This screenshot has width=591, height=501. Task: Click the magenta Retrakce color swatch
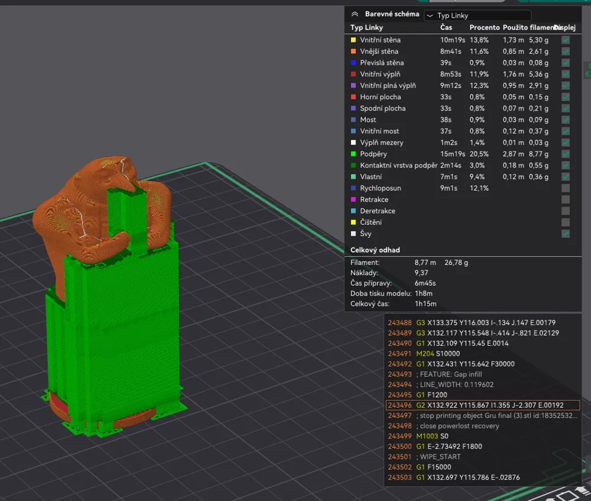click(x=353, y=199)
